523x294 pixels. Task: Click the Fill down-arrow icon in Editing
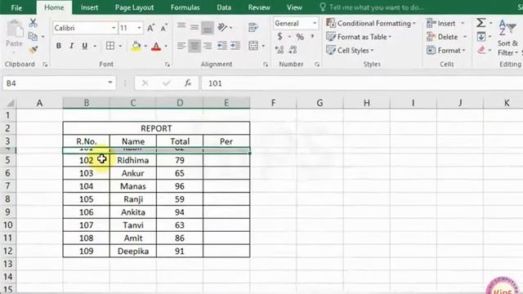(x=481, y=36)
